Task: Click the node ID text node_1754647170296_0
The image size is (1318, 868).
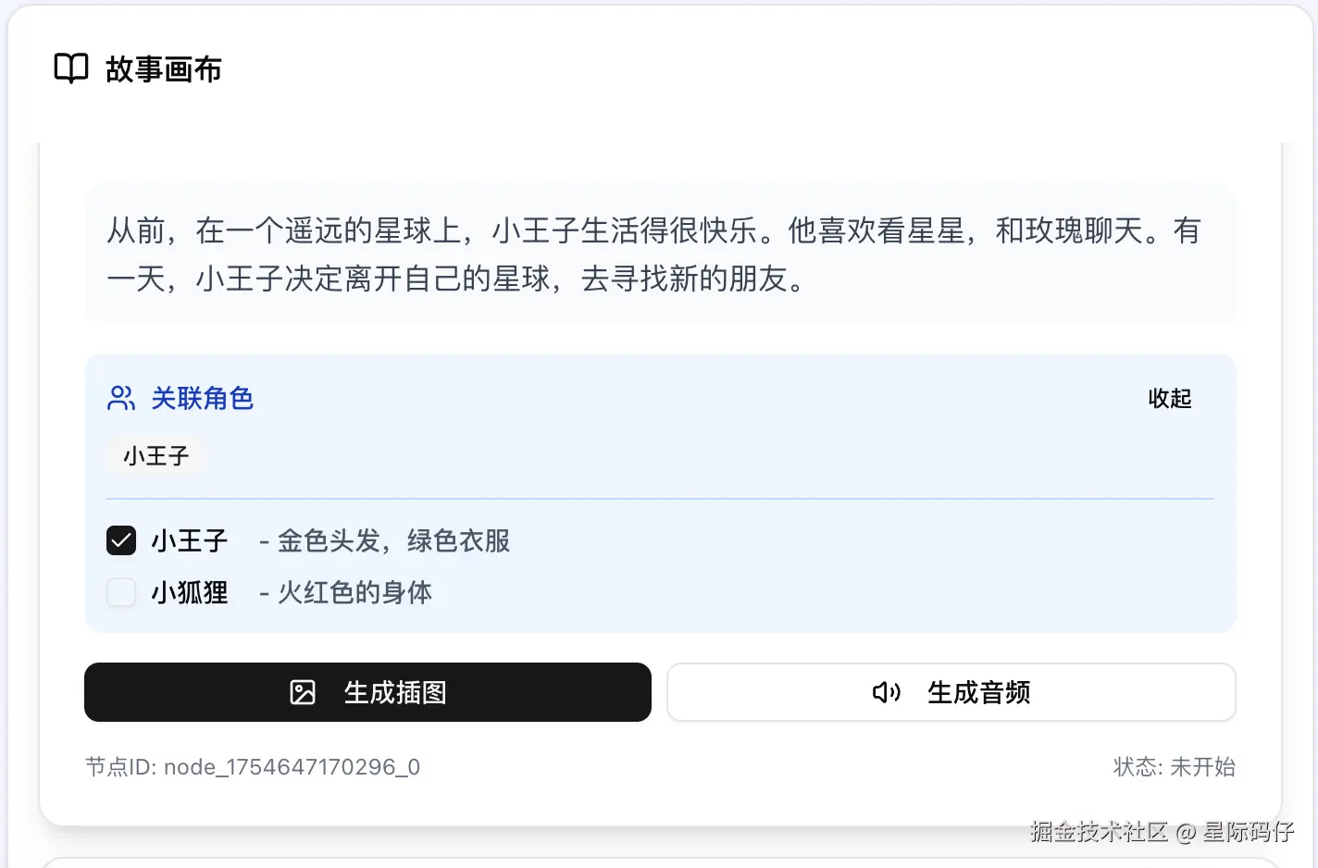Action: click(292, 767)
